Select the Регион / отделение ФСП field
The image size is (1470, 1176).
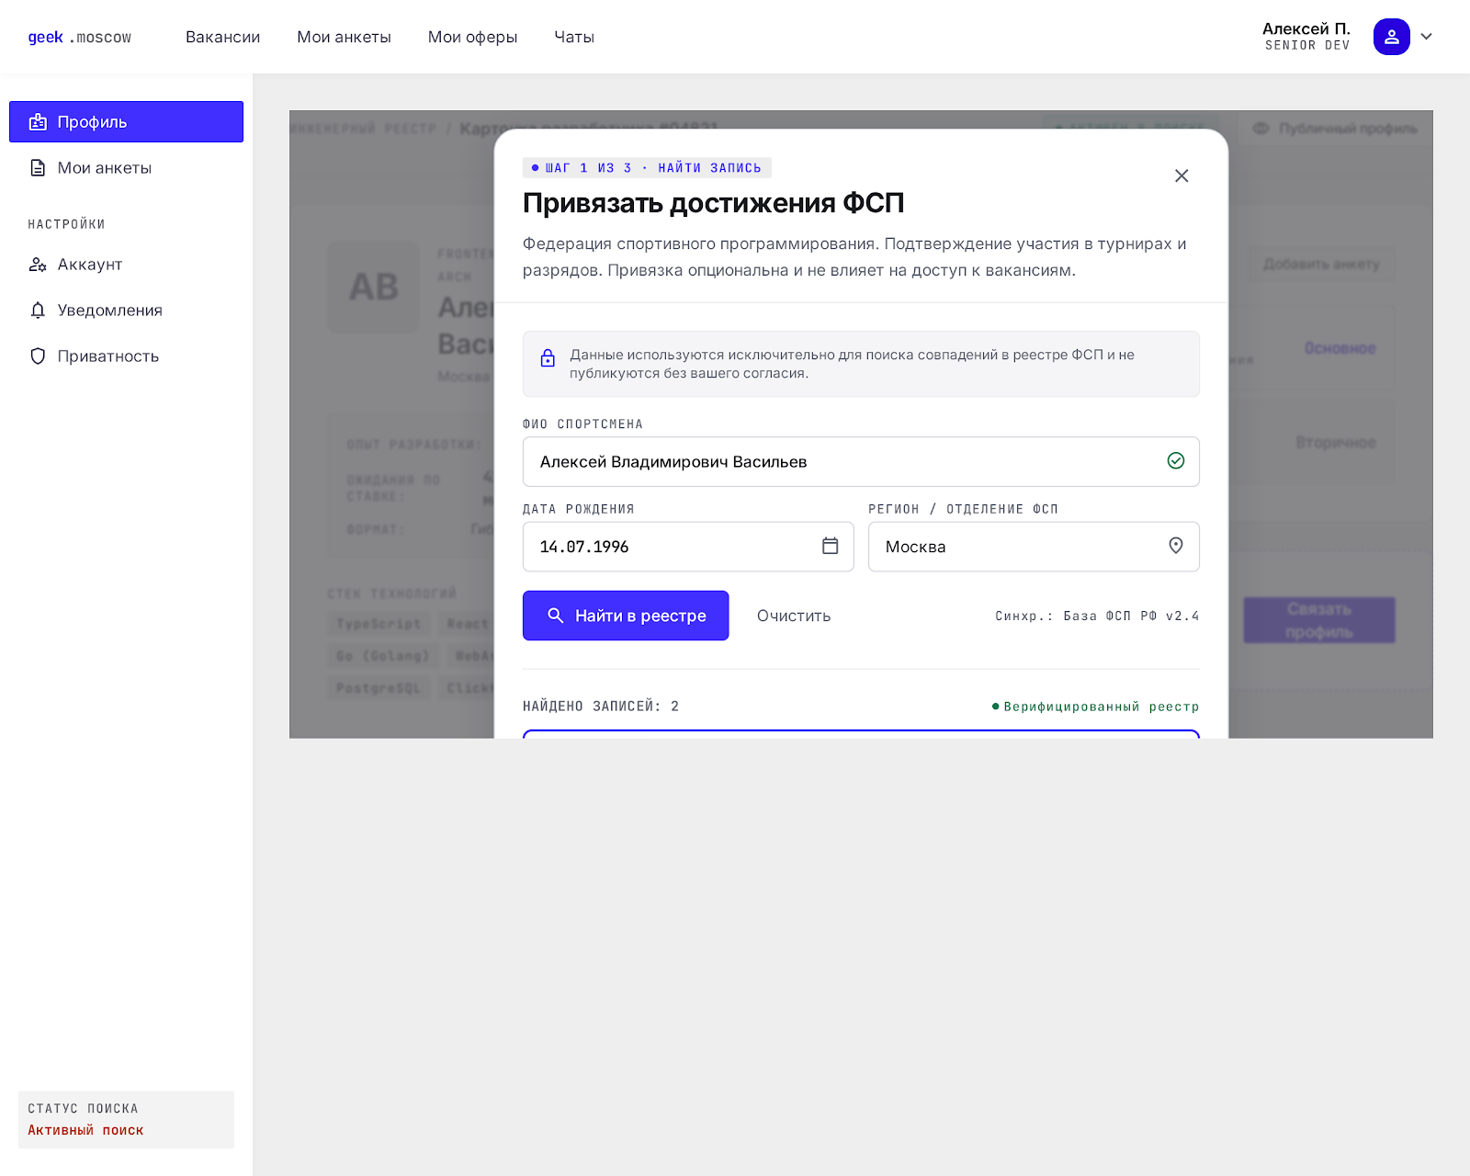click(x=1034, y=547)
